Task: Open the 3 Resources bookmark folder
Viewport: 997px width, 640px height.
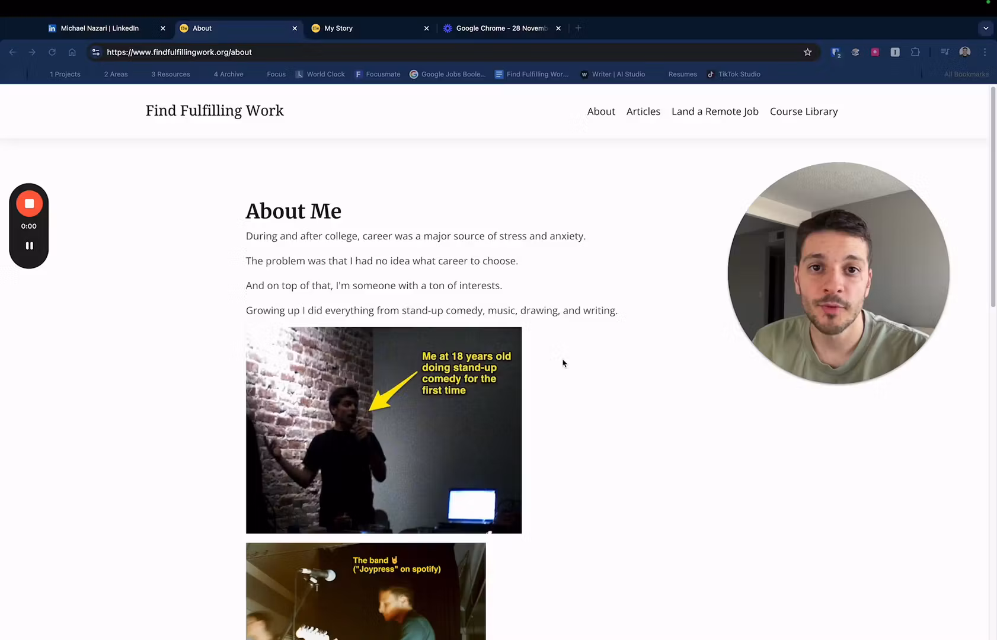Action: pos(170,74)
